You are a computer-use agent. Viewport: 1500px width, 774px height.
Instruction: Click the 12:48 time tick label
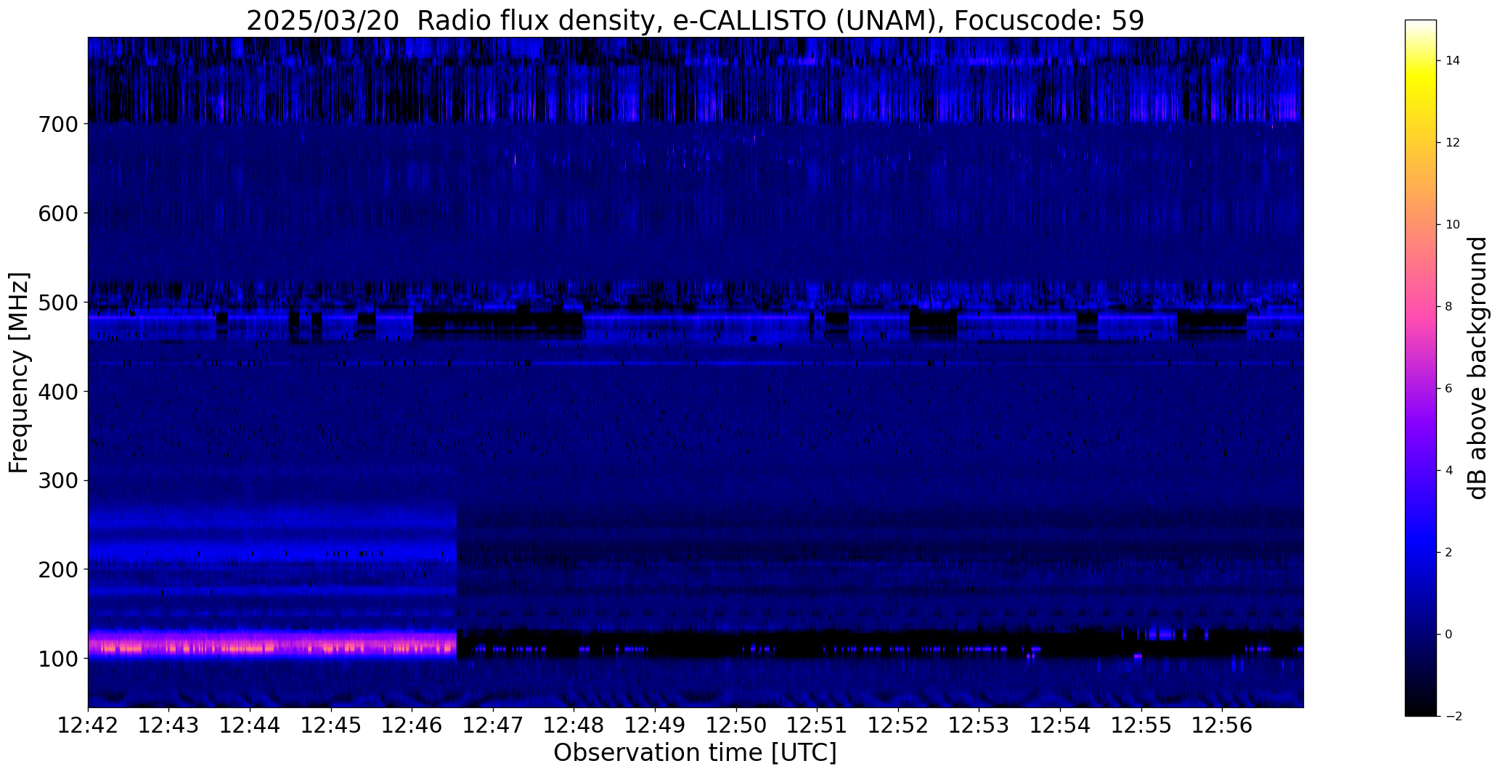click(x=574, y=725)
